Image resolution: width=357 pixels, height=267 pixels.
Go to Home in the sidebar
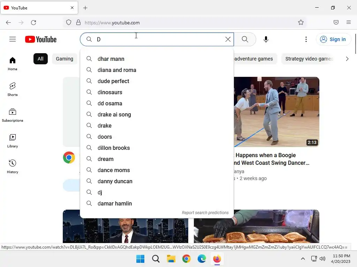pyautogui.click(x=13, y=64)
